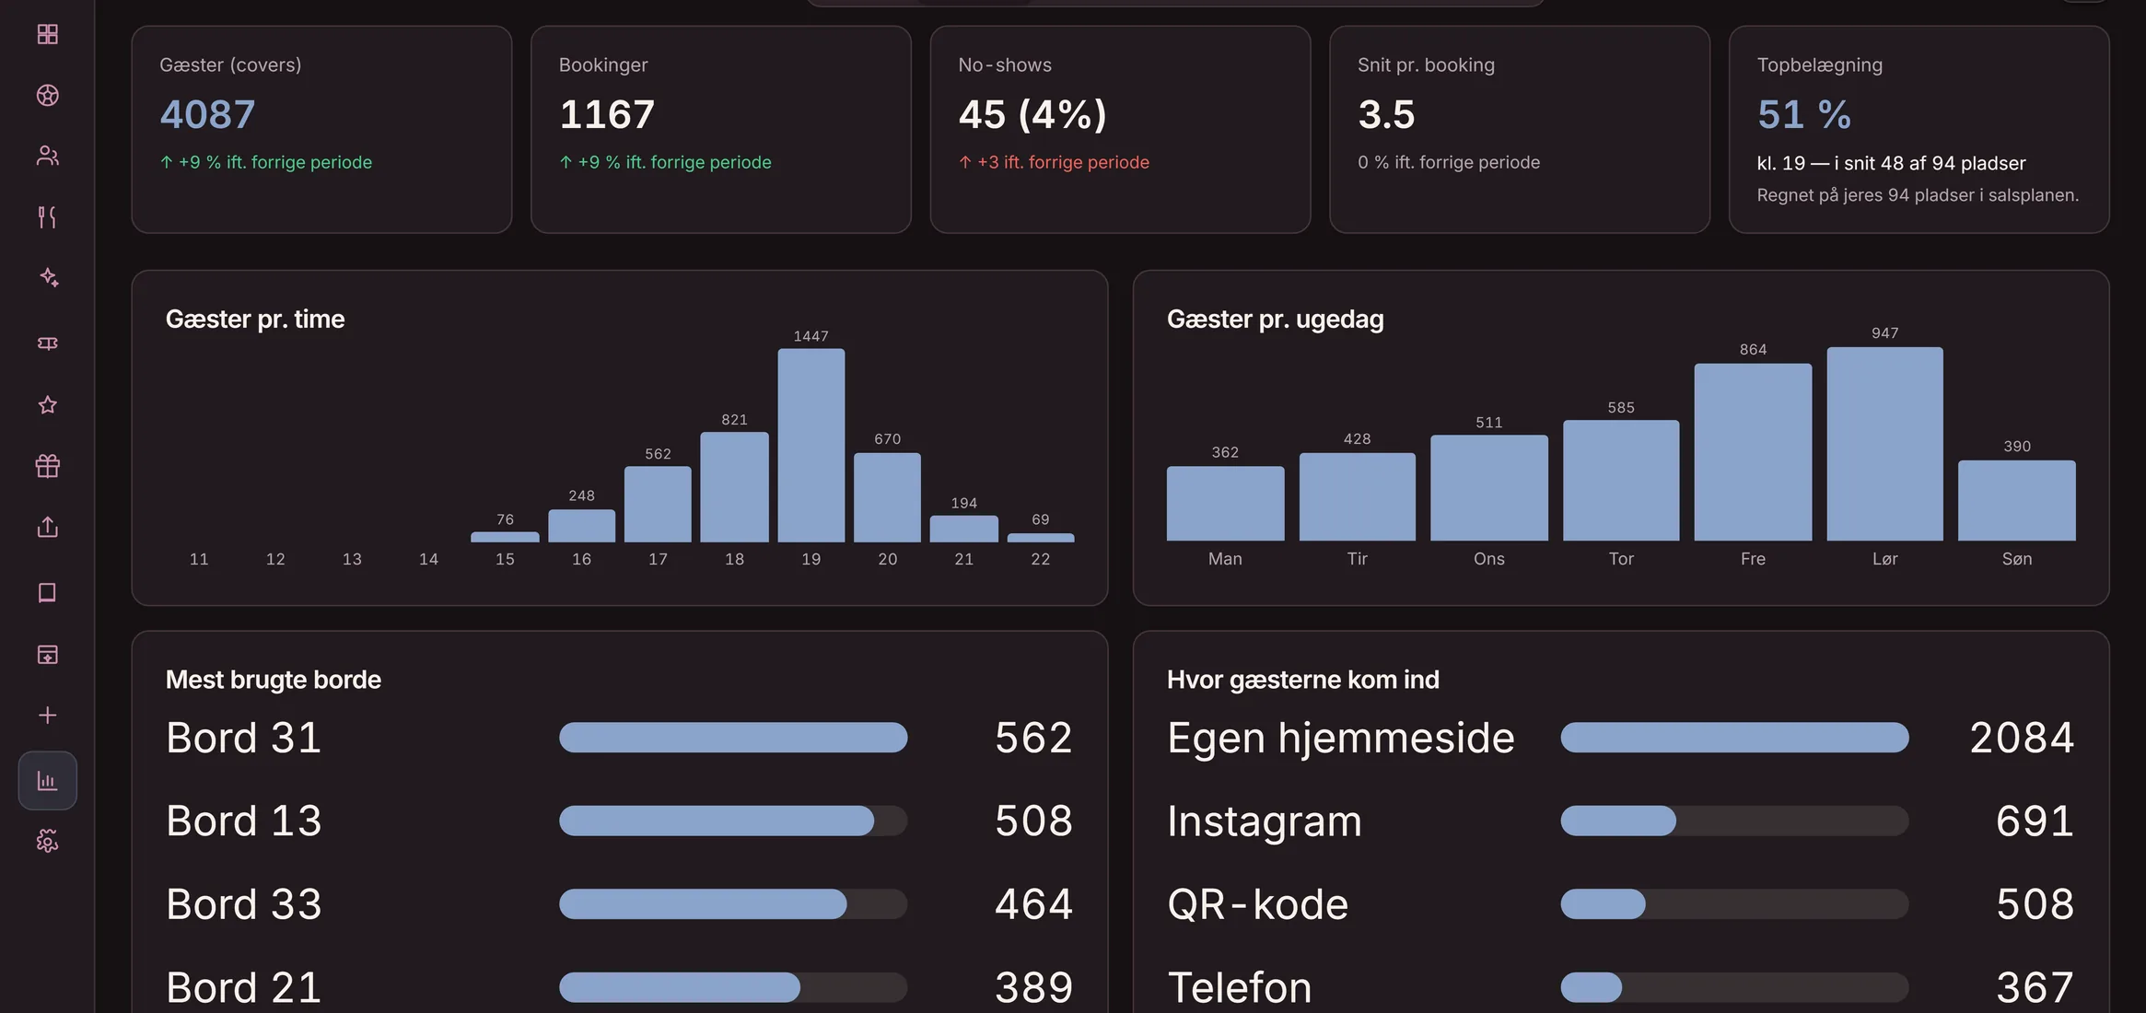Click the hour 18 bar with 821 guests
The image size is (2146, 1013).
click(734, 486)
